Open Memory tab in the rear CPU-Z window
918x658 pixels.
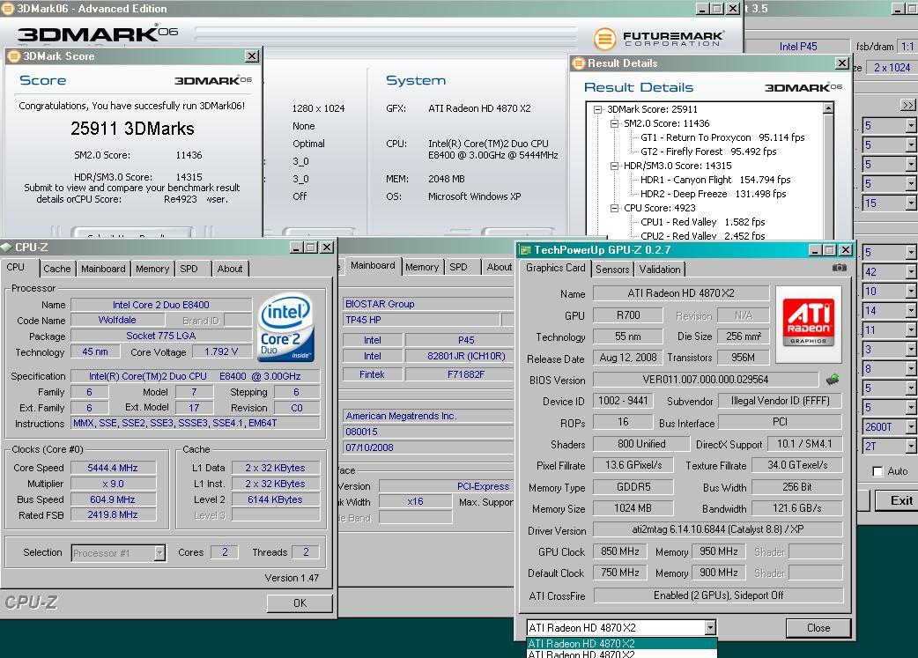tap(421, 267)
